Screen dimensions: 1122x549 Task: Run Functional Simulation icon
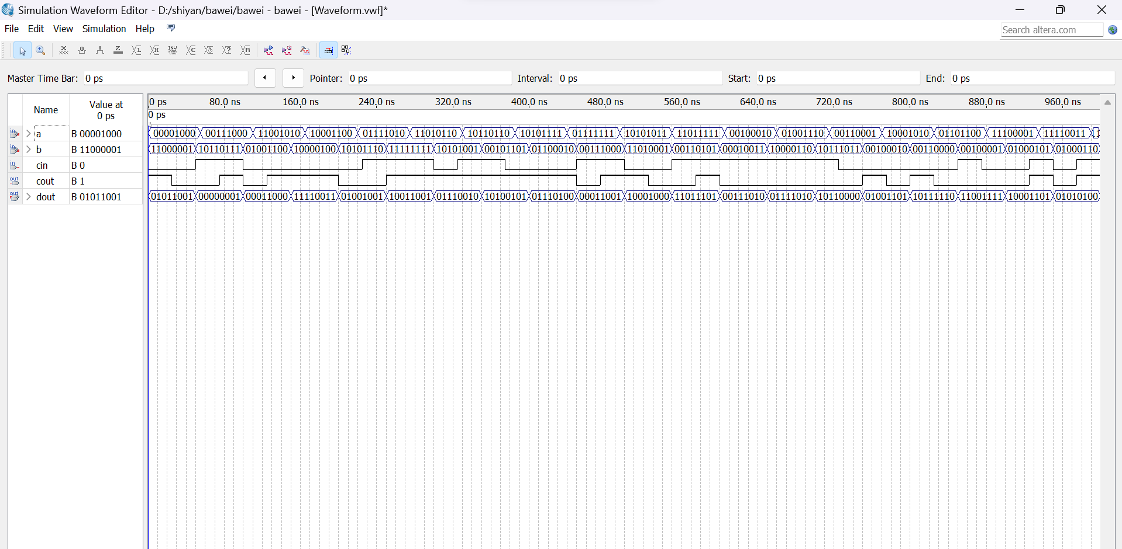tap(269, 51)
